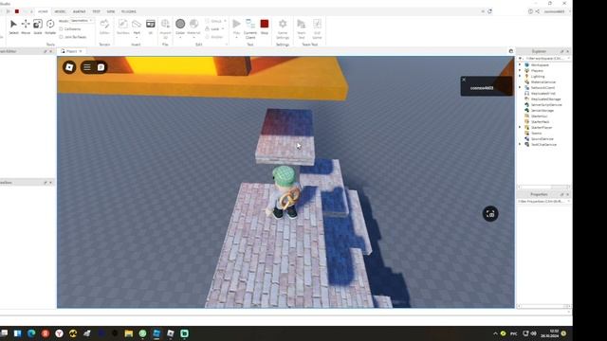Select ServerScriptService in Explorer
The image size is (607, 341).
click(x=546, y=105)
